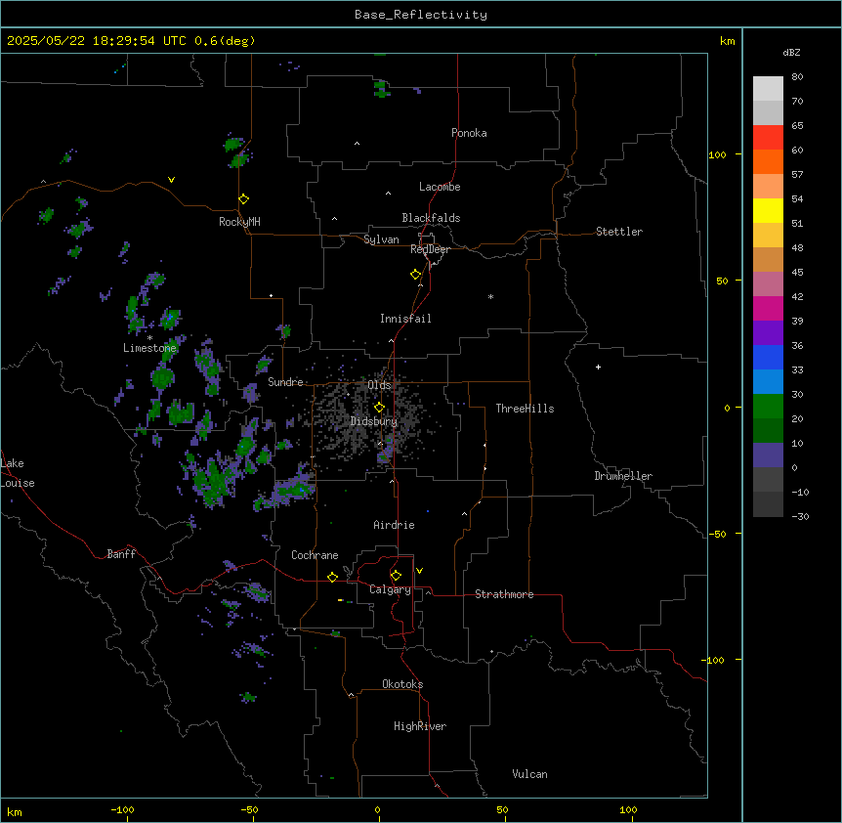This screenshot has width=842, height=823.
Task: Click the Ponoka city label
Action: (469, 133)
